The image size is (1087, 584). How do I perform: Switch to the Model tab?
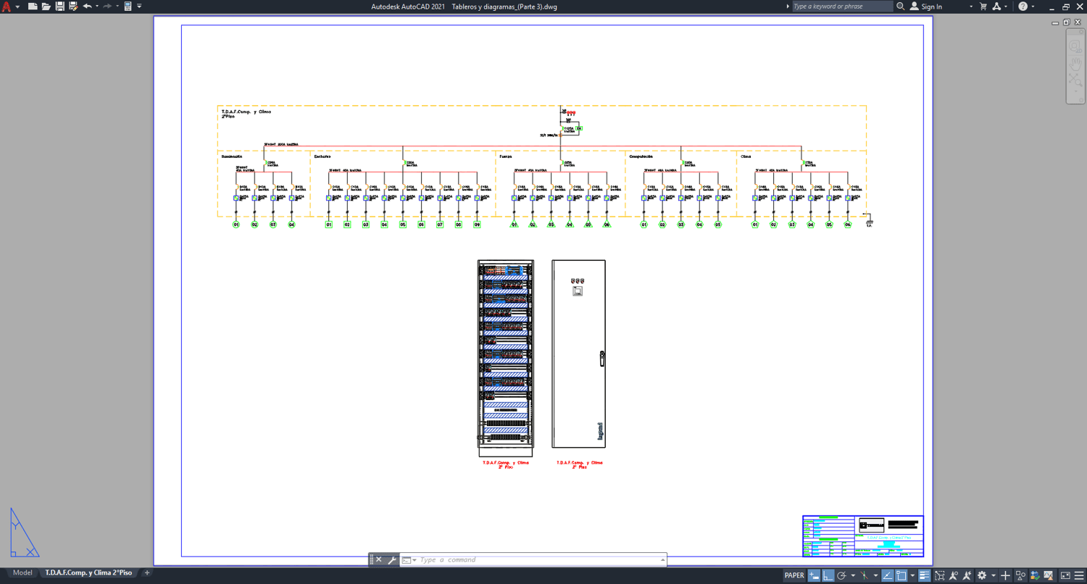click(x=22, y=573)
